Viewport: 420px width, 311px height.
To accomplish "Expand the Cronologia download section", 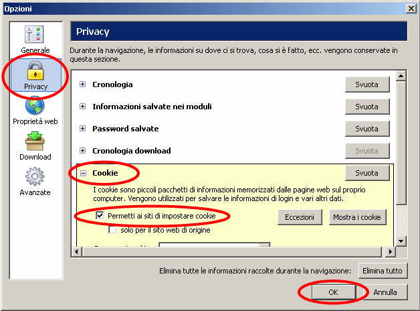I will click(83, 151).
